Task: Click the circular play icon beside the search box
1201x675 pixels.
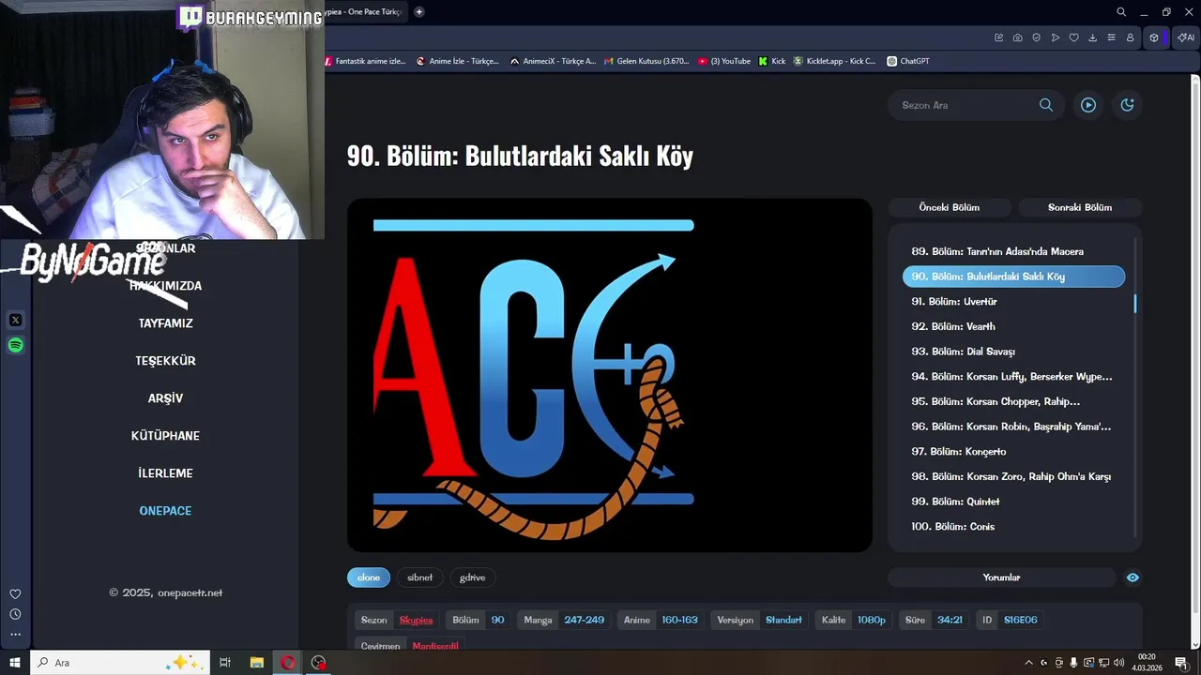Action: click(x=1088, y=105)
